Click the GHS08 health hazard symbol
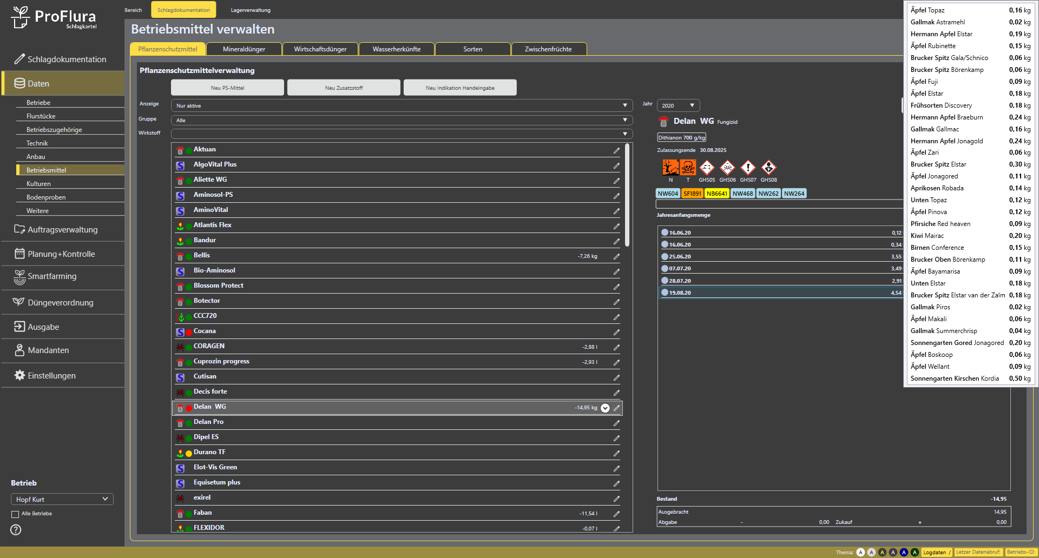1039x558 pixels. pyautogui.click(x=768, y=168)
